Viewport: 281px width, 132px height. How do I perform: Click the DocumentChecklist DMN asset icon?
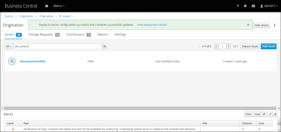(12, 61)
